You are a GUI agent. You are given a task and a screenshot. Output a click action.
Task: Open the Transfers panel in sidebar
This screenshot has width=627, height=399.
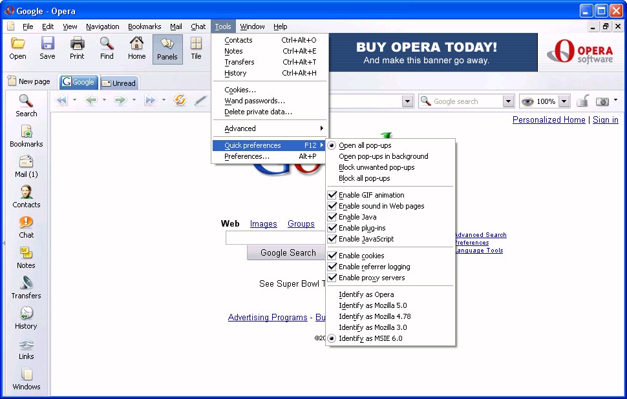coord(26,288)
